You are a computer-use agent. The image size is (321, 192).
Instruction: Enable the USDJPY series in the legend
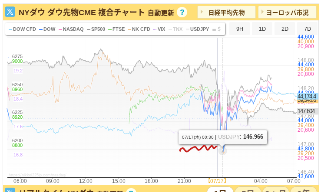point(198,29)
